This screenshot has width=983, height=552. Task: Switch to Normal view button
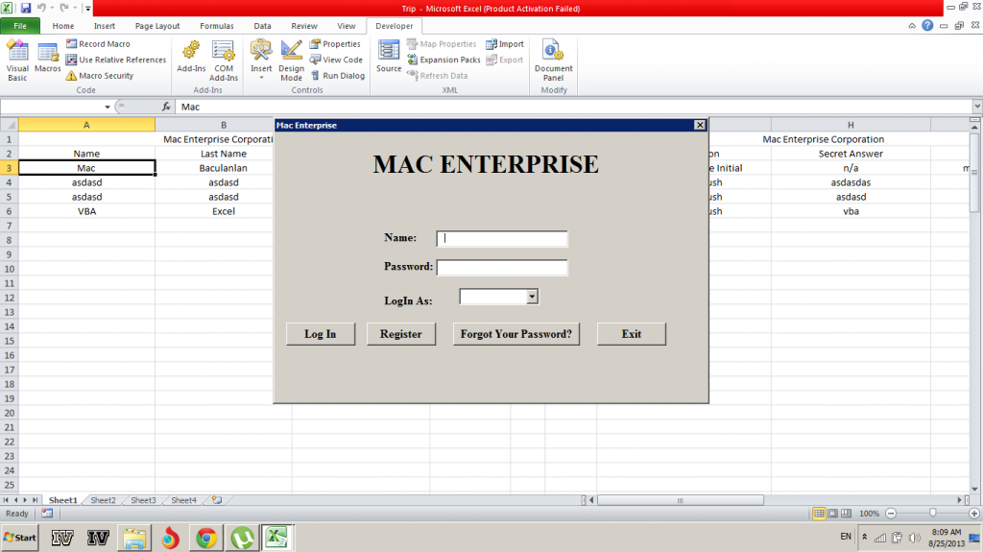pos(819,513)
